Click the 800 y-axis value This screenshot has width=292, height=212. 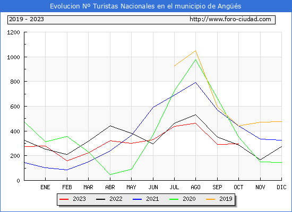point(15,82)
